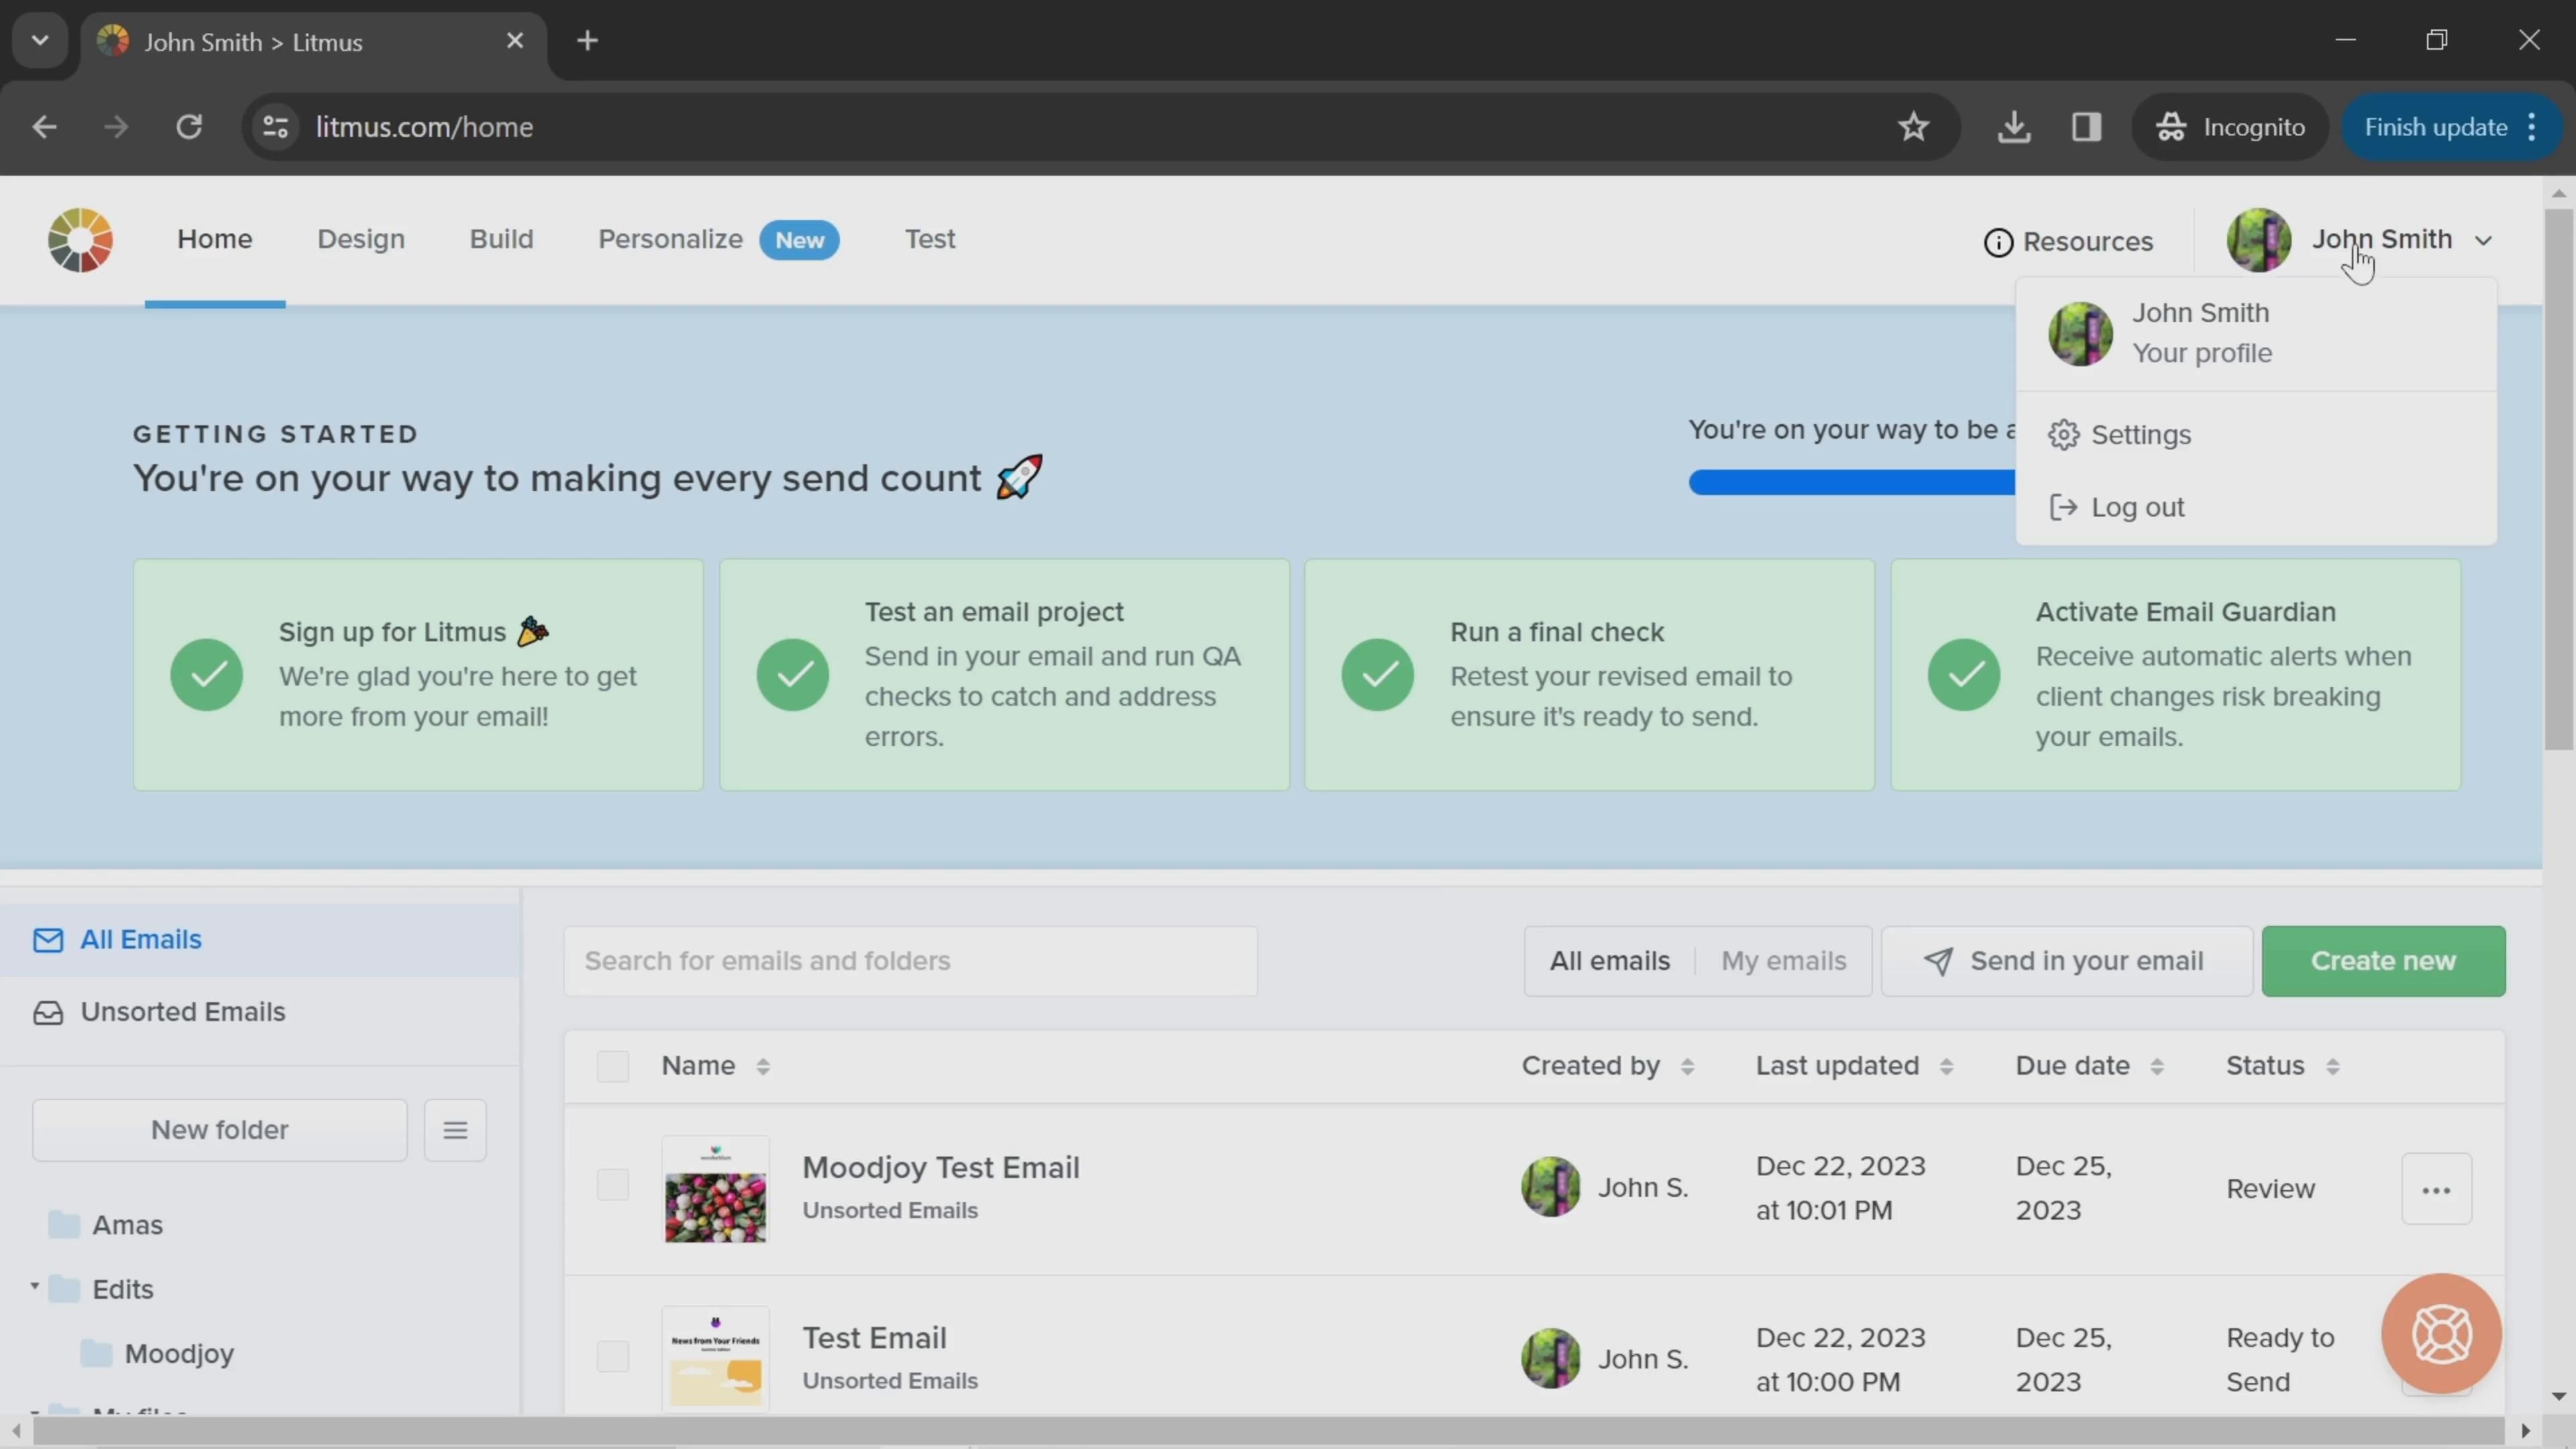Click Send in your email button
Screen dimensions: 2576x1449
tap(2066, 961)
